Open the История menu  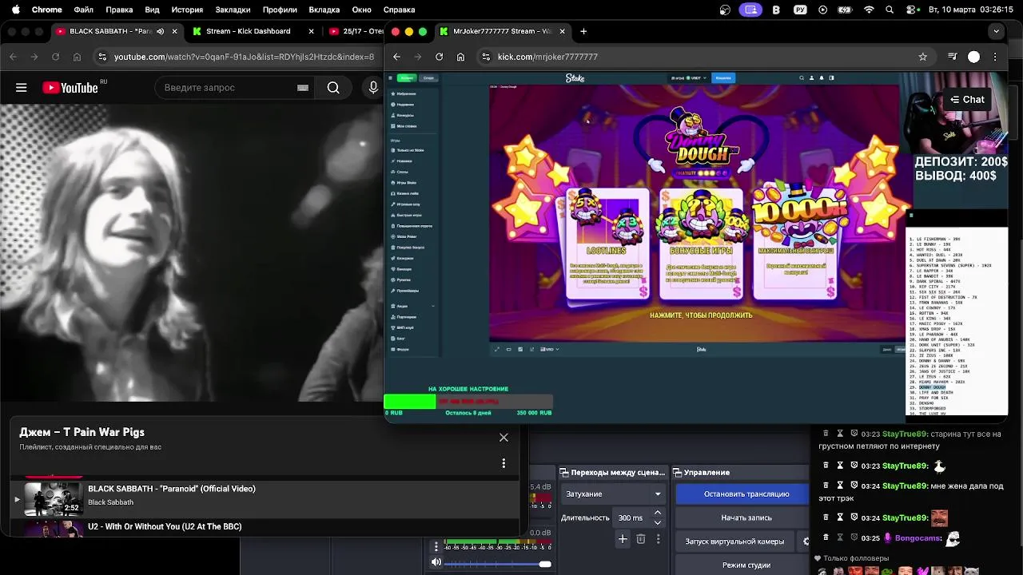point(187,10)
